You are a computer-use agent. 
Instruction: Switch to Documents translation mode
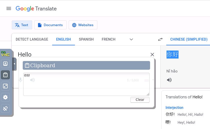(50, 25)
